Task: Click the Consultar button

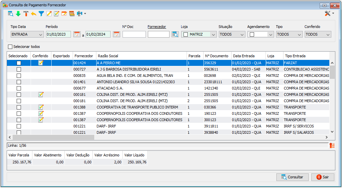Action: 292,177
